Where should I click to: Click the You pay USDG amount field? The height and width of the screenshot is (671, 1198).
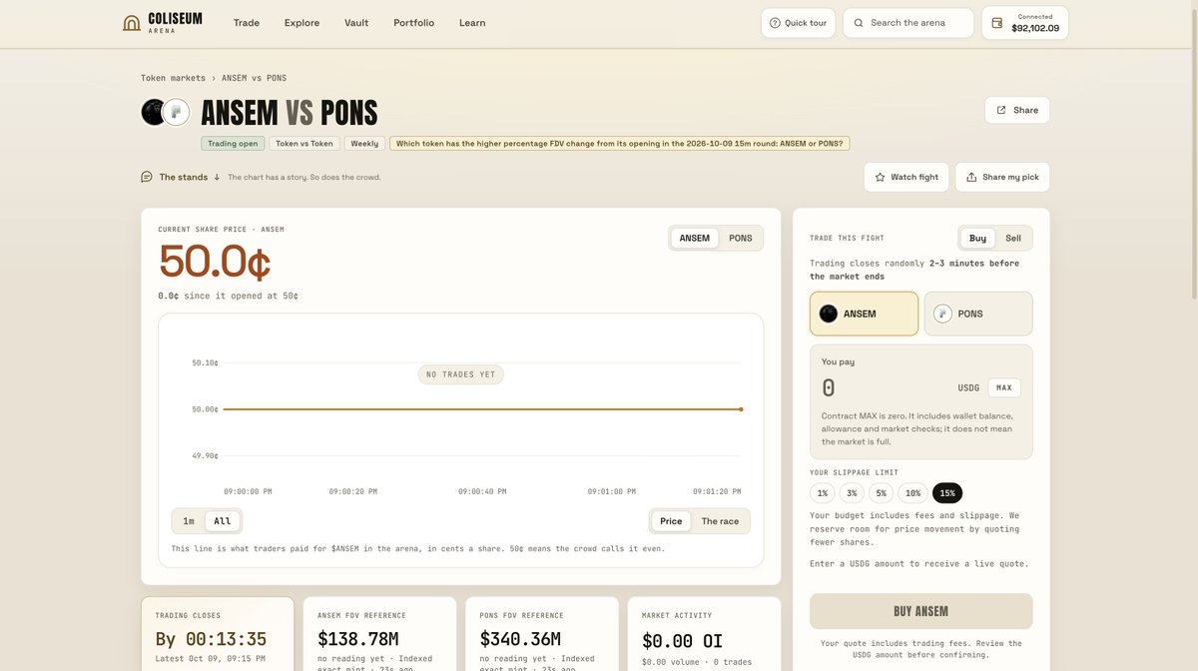click(887, 388)
